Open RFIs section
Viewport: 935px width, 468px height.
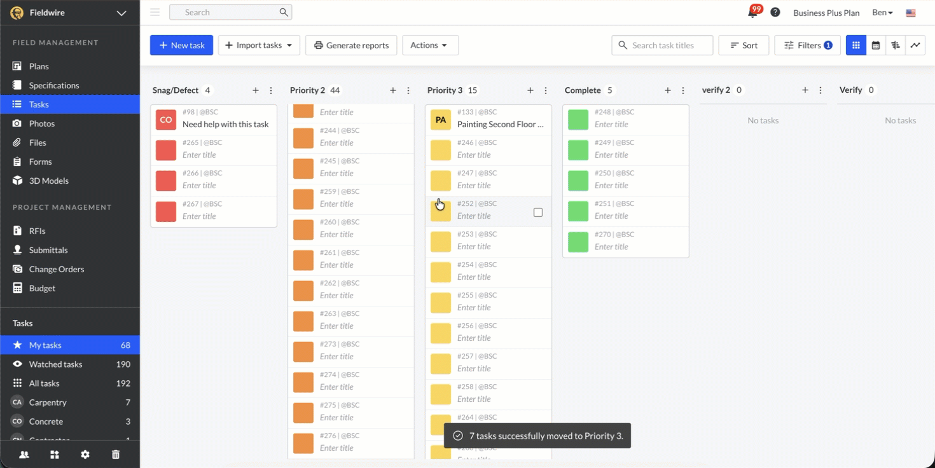click(x=70, y=231)
